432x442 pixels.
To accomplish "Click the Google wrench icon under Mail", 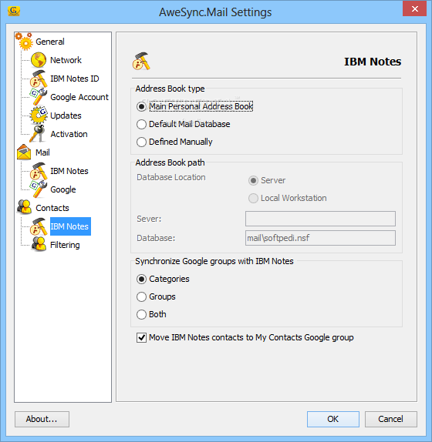I will (39, 189).
